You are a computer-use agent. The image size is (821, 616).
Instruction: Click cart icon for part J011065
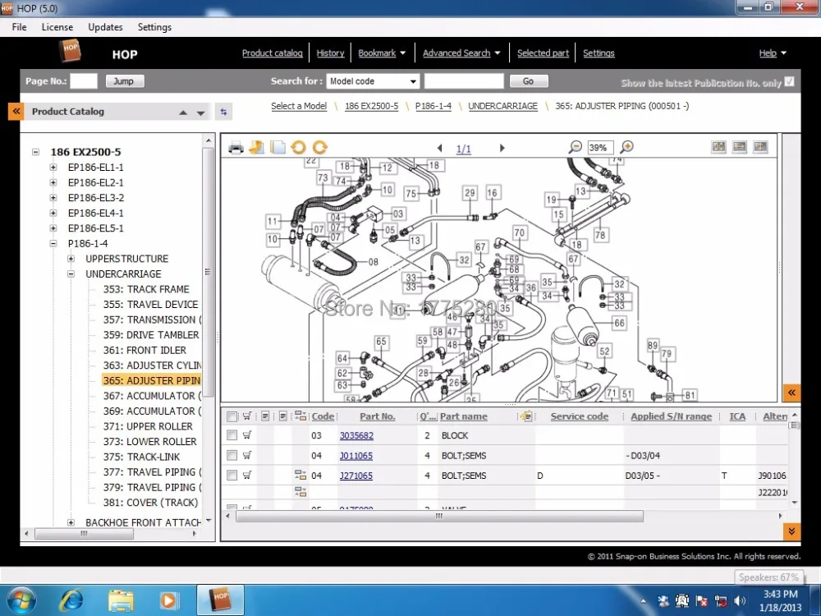(x=247, y=455)
